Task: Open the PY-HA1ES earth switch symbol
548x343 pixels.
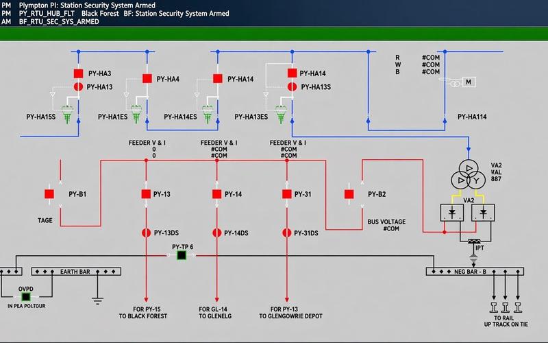Action: 136,115
